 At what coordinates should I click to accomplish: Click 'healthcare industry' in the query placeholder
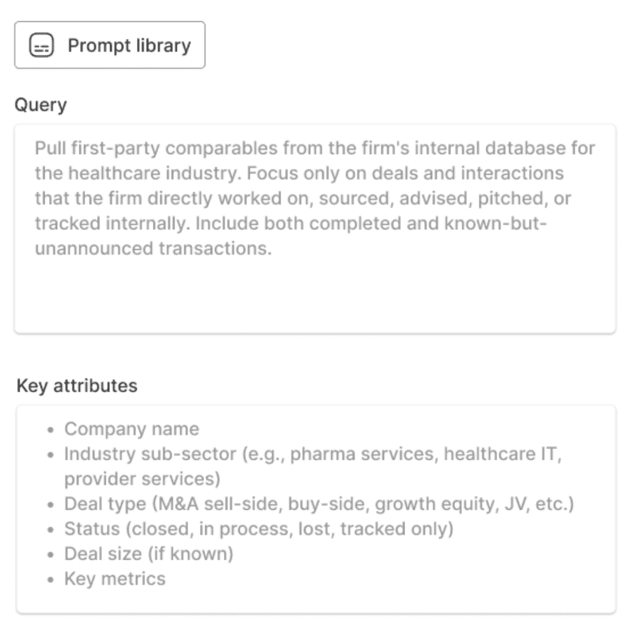click(155, 173)
